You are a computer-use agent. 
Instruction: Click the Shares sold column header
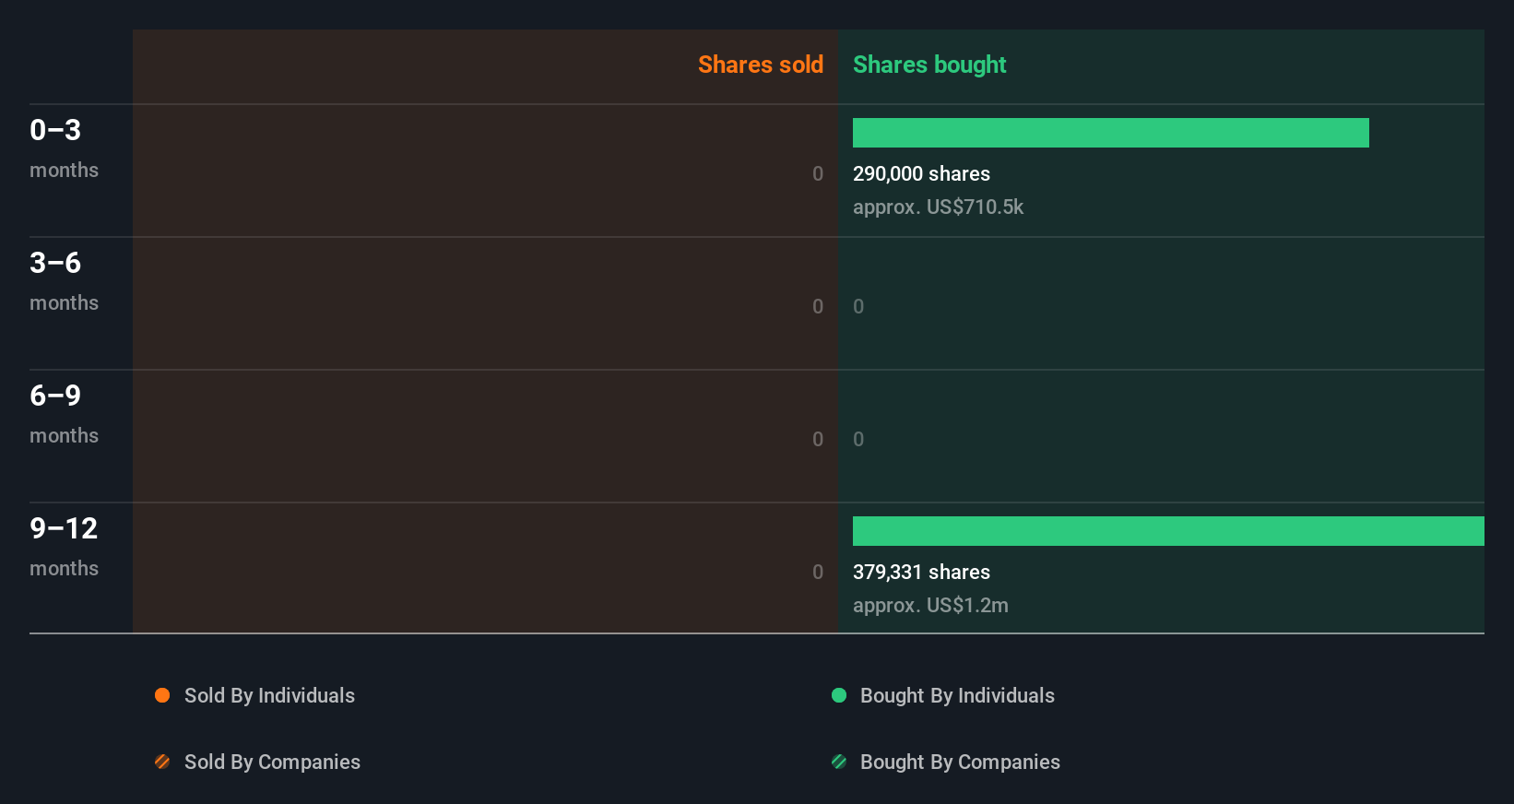pos(760,65)
